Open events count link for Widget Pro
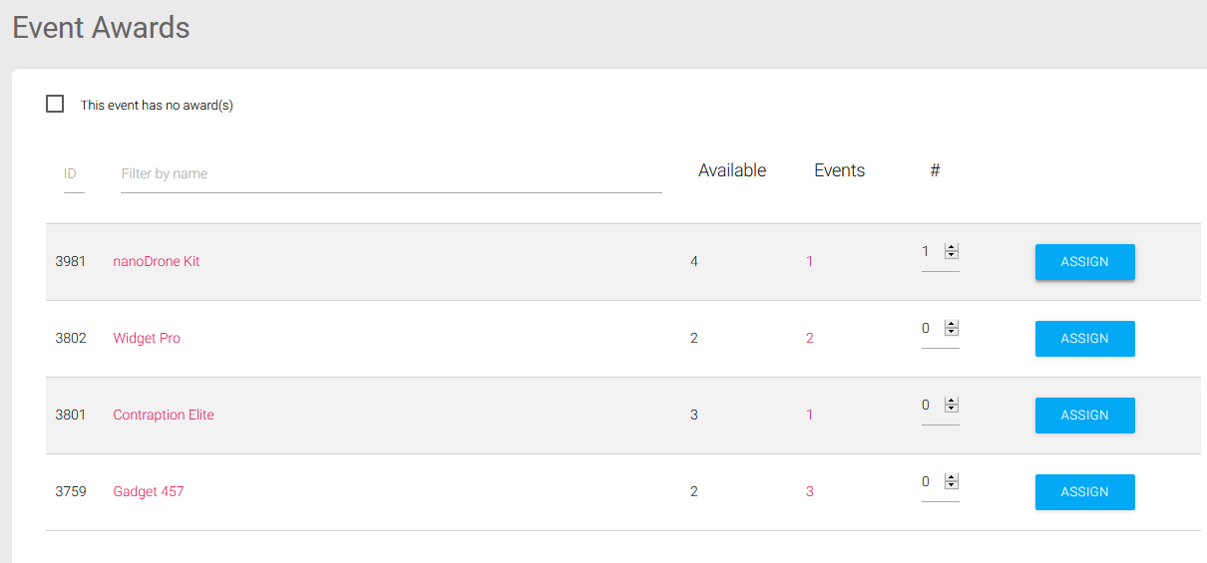The height and width of the screenshot is (563, 1207). coord(810,338)
